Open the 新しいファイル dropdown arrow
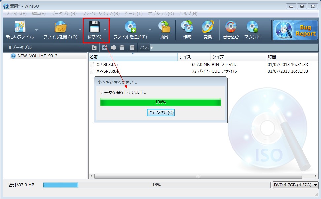 pyautogui.click(x=36, y=30)
